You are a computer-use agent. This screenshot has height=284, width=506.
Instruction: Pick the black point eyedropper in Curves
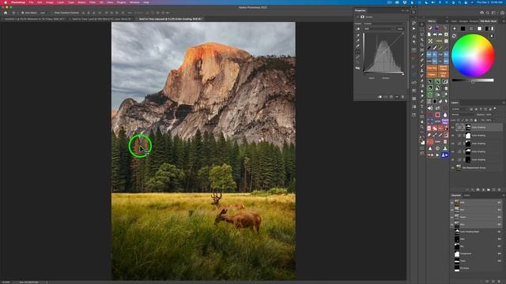[358, 35]
